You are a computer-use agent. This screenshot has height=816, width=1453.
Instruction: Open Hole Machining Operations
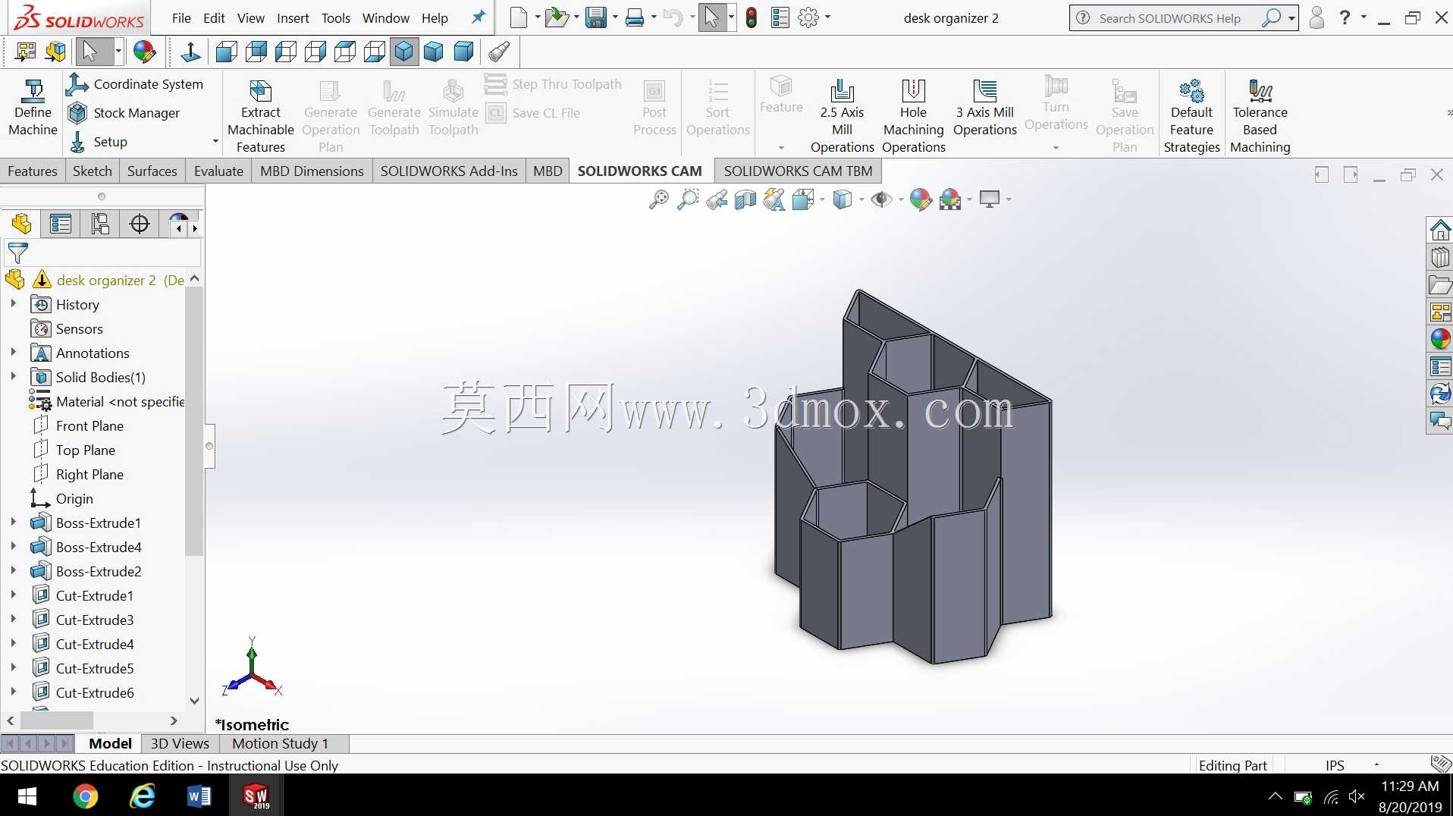click(x=913, y=117)
